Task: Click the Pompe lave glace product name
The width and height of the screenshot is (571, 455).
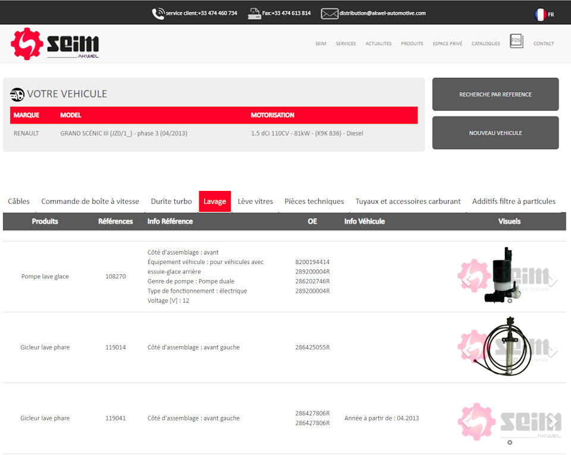Action: 45,277
